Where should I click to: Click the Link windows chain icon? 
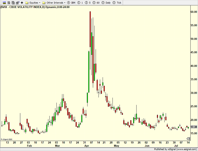pyautogui.click(x=4, y=3)
